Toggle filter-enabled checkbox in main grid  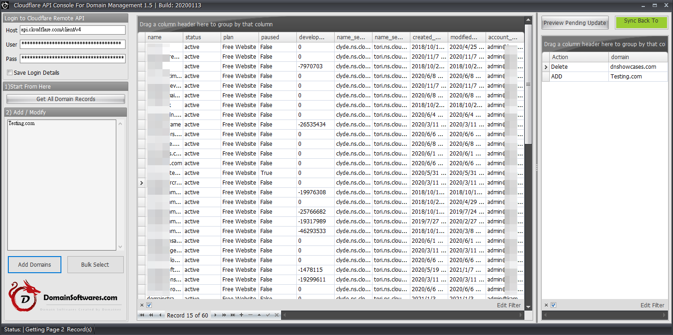coord(149,305)
